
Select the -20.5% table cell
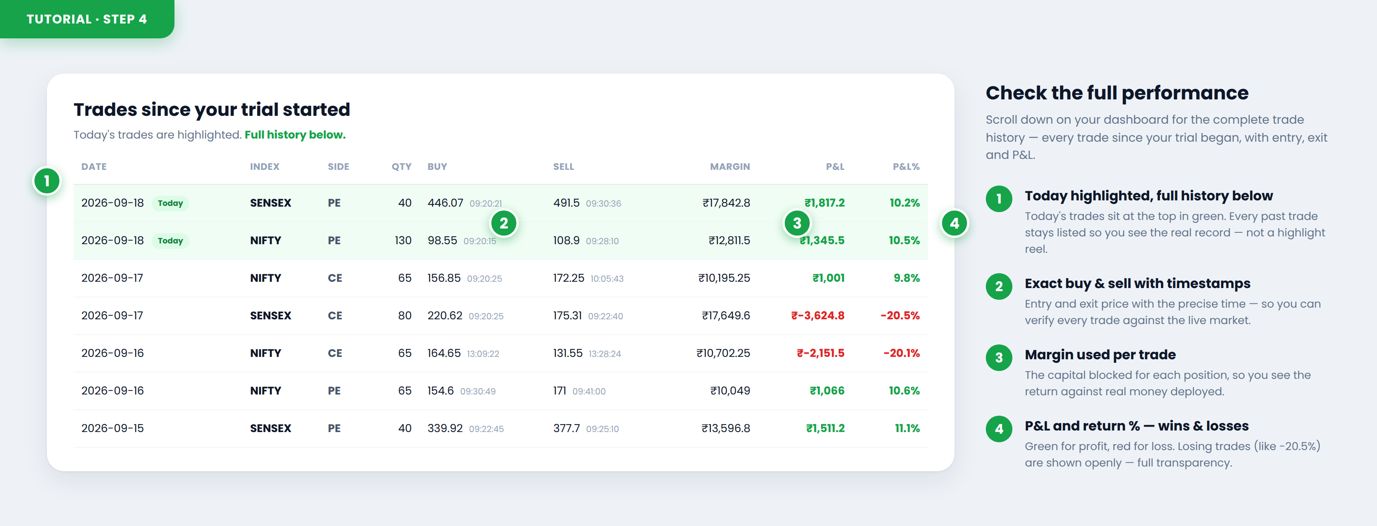(x=900, y=315)
